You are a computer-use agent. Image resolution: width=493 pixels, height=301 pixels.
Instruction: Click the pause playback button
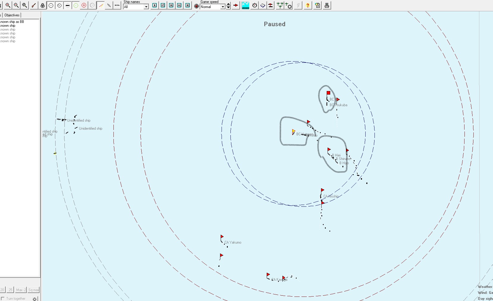(188, 5)
